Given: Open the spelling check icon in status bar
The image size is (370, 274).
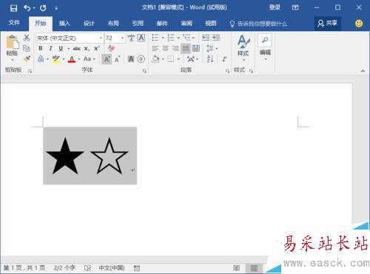Looking at the screenshot, I should tap(87, 268).
